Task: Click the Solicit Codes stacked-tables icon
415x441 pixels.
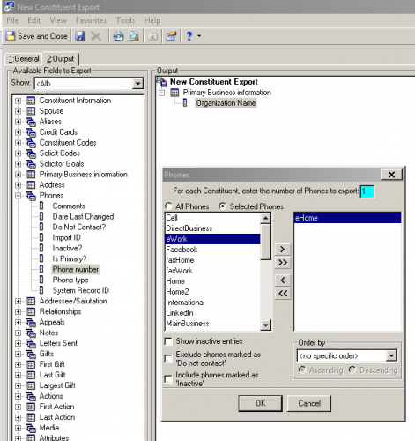Action: [31, 153]
